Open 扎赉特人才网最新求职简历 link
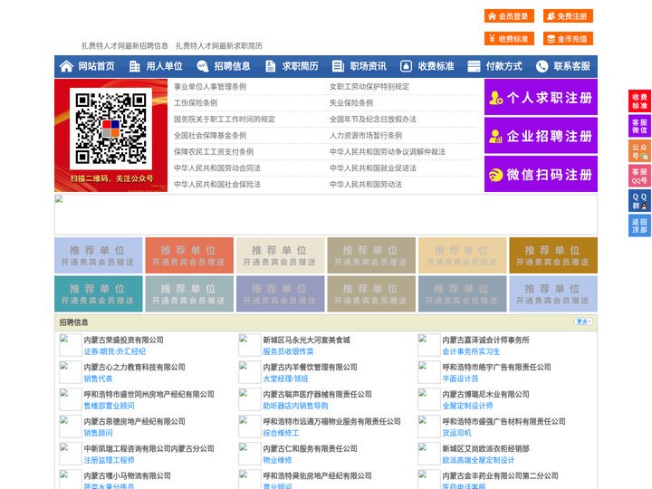Screen dimensions: 652x489 [219, 46]
